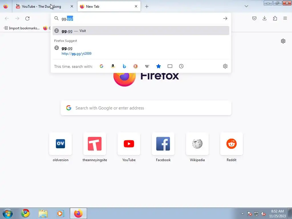Select the New Tab tab
The width and height of the screenshot is (292, 219).
pos(109,6)
